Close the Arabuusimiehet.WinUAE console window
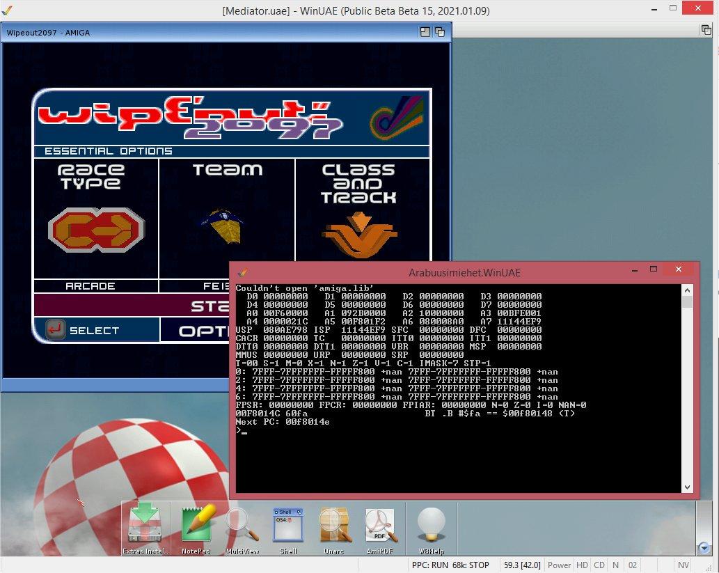Viewport: 719px width, 573px height. point(679,269)
